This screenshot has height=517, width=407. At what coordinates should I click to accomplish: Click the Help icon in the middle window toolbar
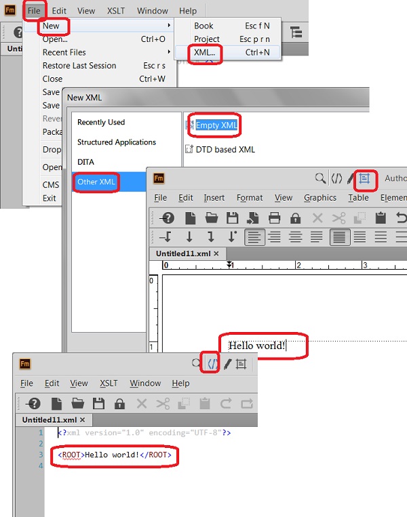click(167, 218)
